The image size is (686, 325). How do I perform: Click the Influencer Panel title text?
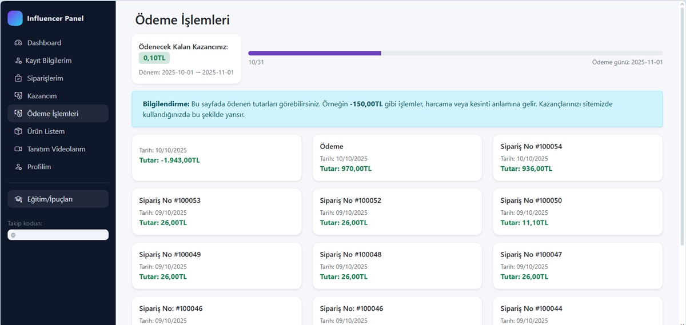pyautogui.click(x=55, y=18)
